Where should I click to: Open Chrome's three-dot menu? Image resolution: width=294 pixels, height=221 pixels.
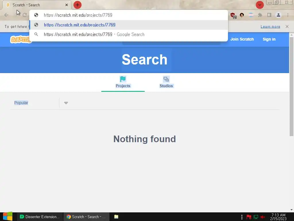click(x=288, y=15)
